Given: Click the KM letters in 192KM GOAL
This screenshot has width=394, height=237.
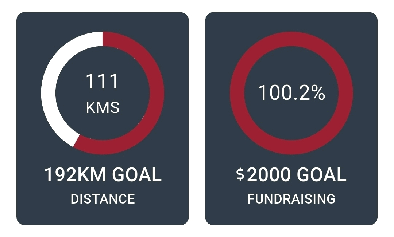Looking at the screenshot, I should [x=91, y=175].
